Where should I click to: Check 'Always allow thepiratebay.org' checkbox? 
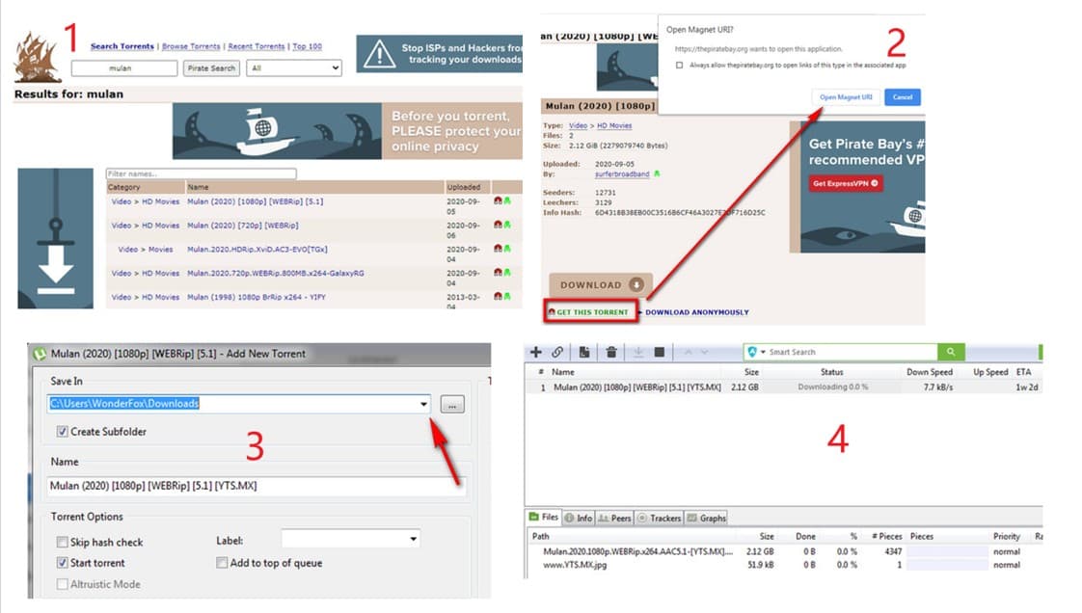tap(680, 66)
